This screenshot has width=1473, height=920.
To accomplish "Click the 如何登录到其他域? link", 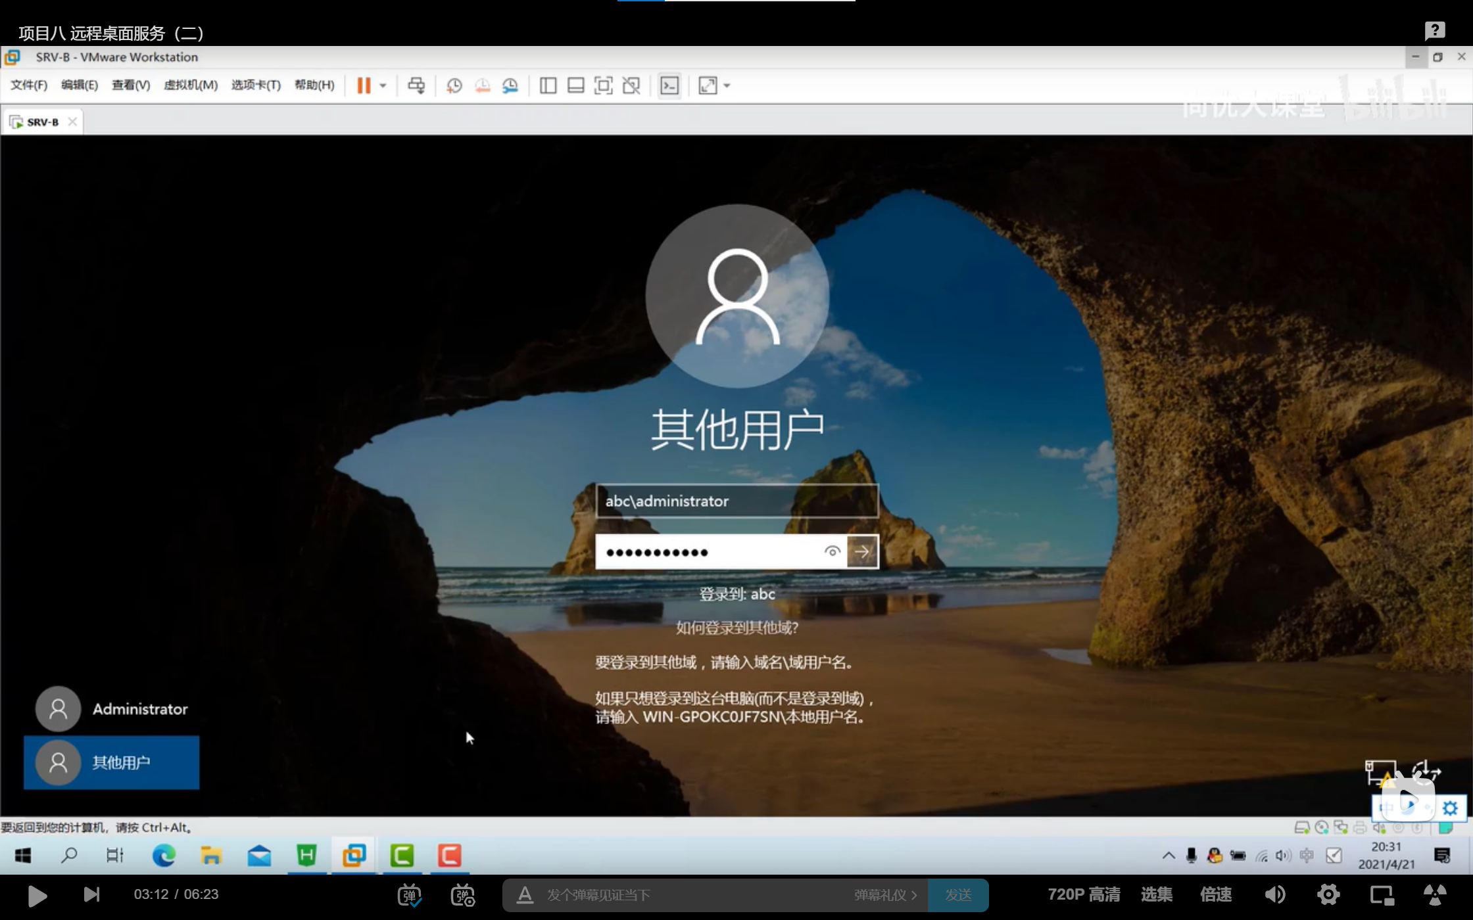I will click(736, 628).
